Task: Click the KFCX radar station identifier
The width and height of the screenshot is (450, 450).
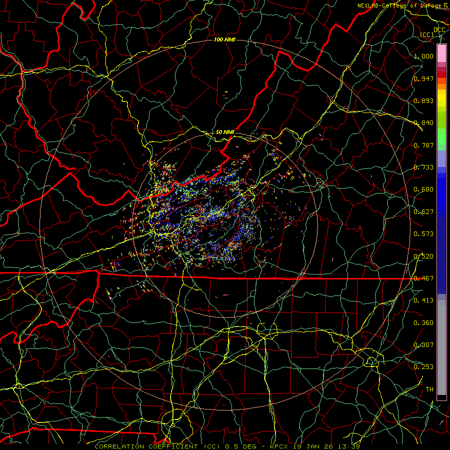Action: pos(278,446)
